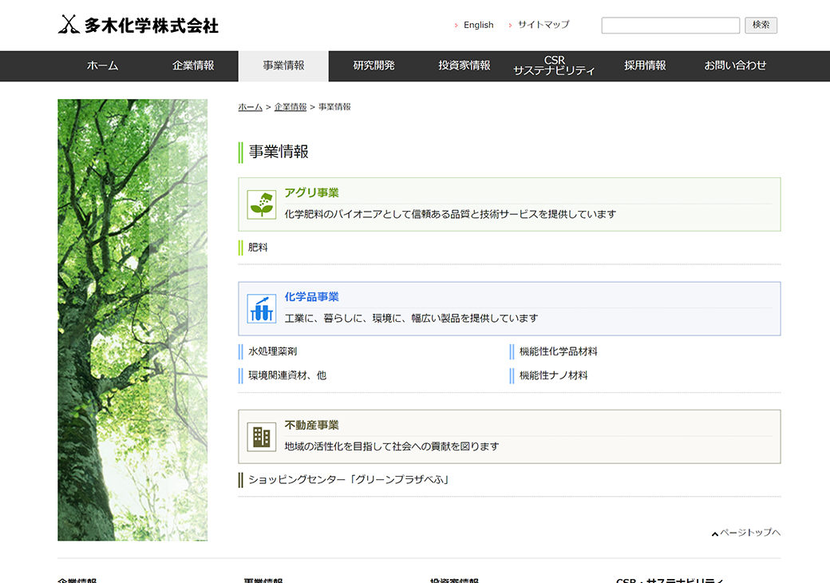Click the forest tree side image
Screen dimensions: 830x583
click(x=132, y=319)
